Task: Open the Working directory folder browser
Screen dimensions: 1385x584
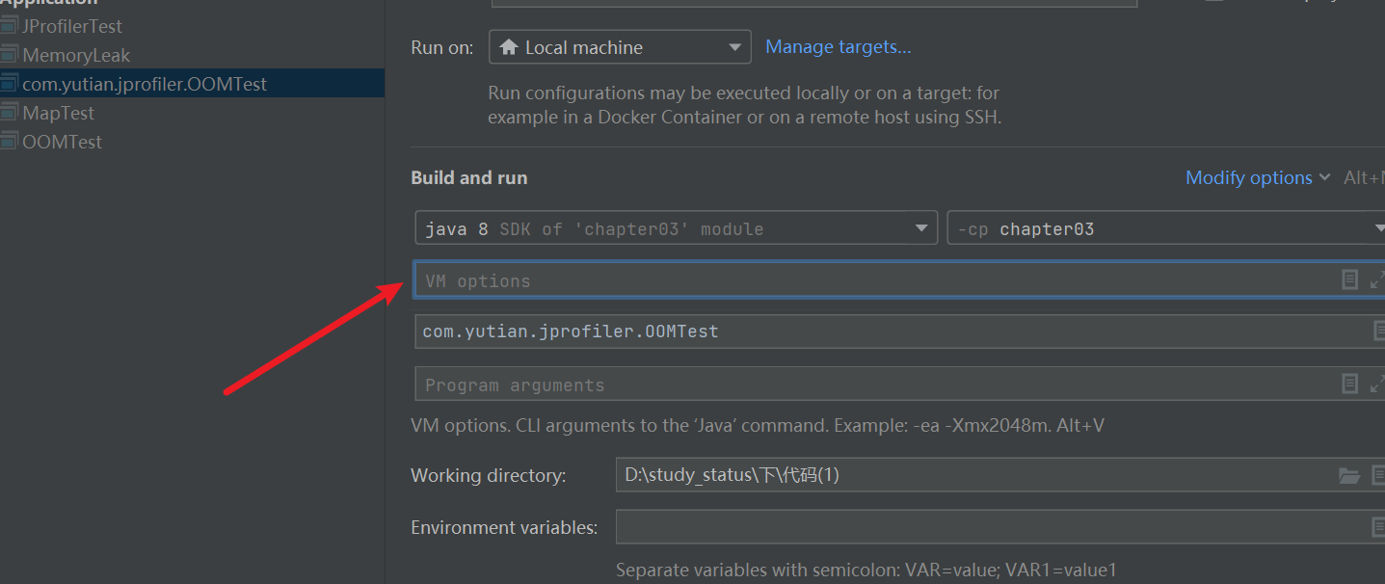Action: pyautogui.click(x=1349, y=475)
